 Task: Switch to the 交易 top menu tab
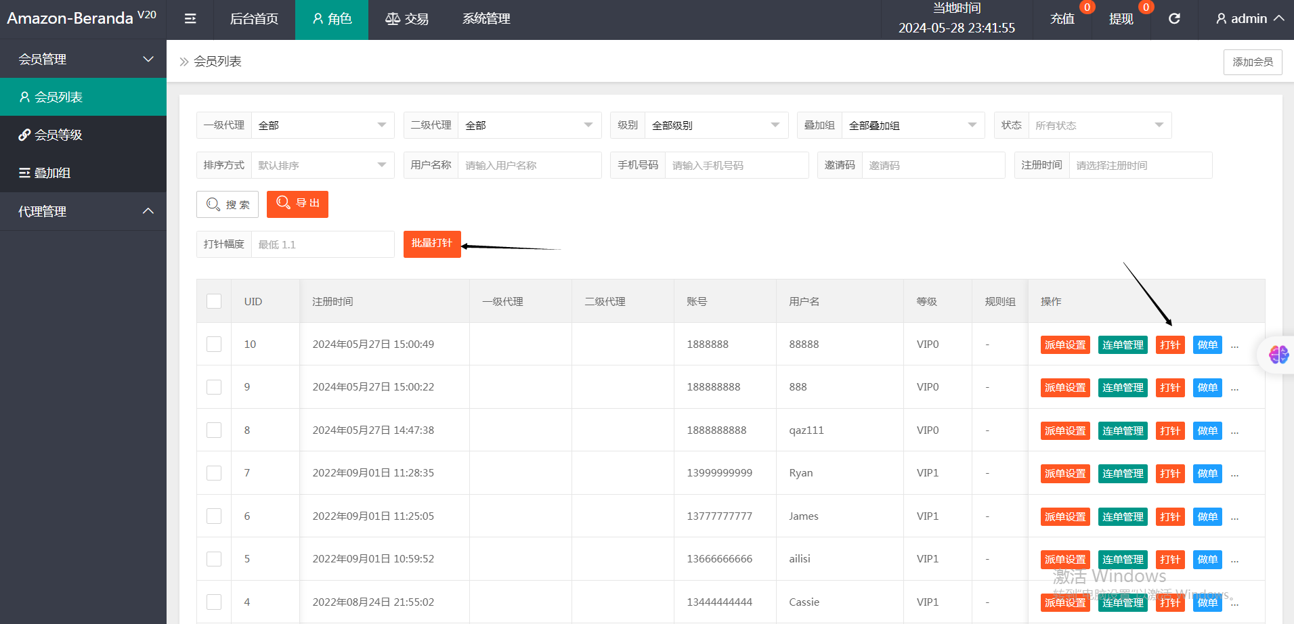(x=407, y=19)
